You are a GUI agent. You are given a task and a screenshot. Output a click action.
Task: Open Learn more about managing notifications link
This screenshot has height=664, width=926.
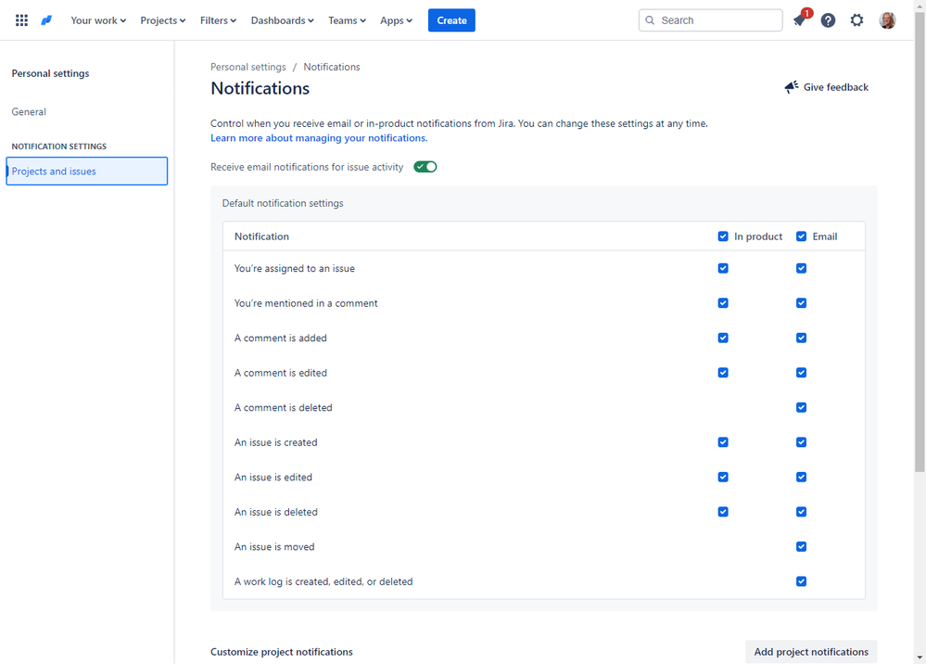pyautogui.click(x=319, y=137)
